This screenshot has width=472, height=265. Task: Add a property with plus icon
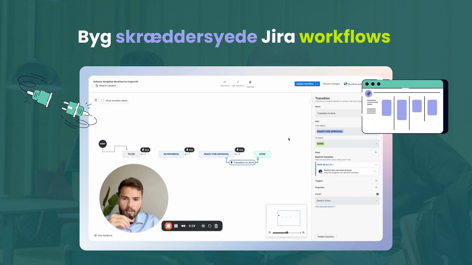coord(376,187)
